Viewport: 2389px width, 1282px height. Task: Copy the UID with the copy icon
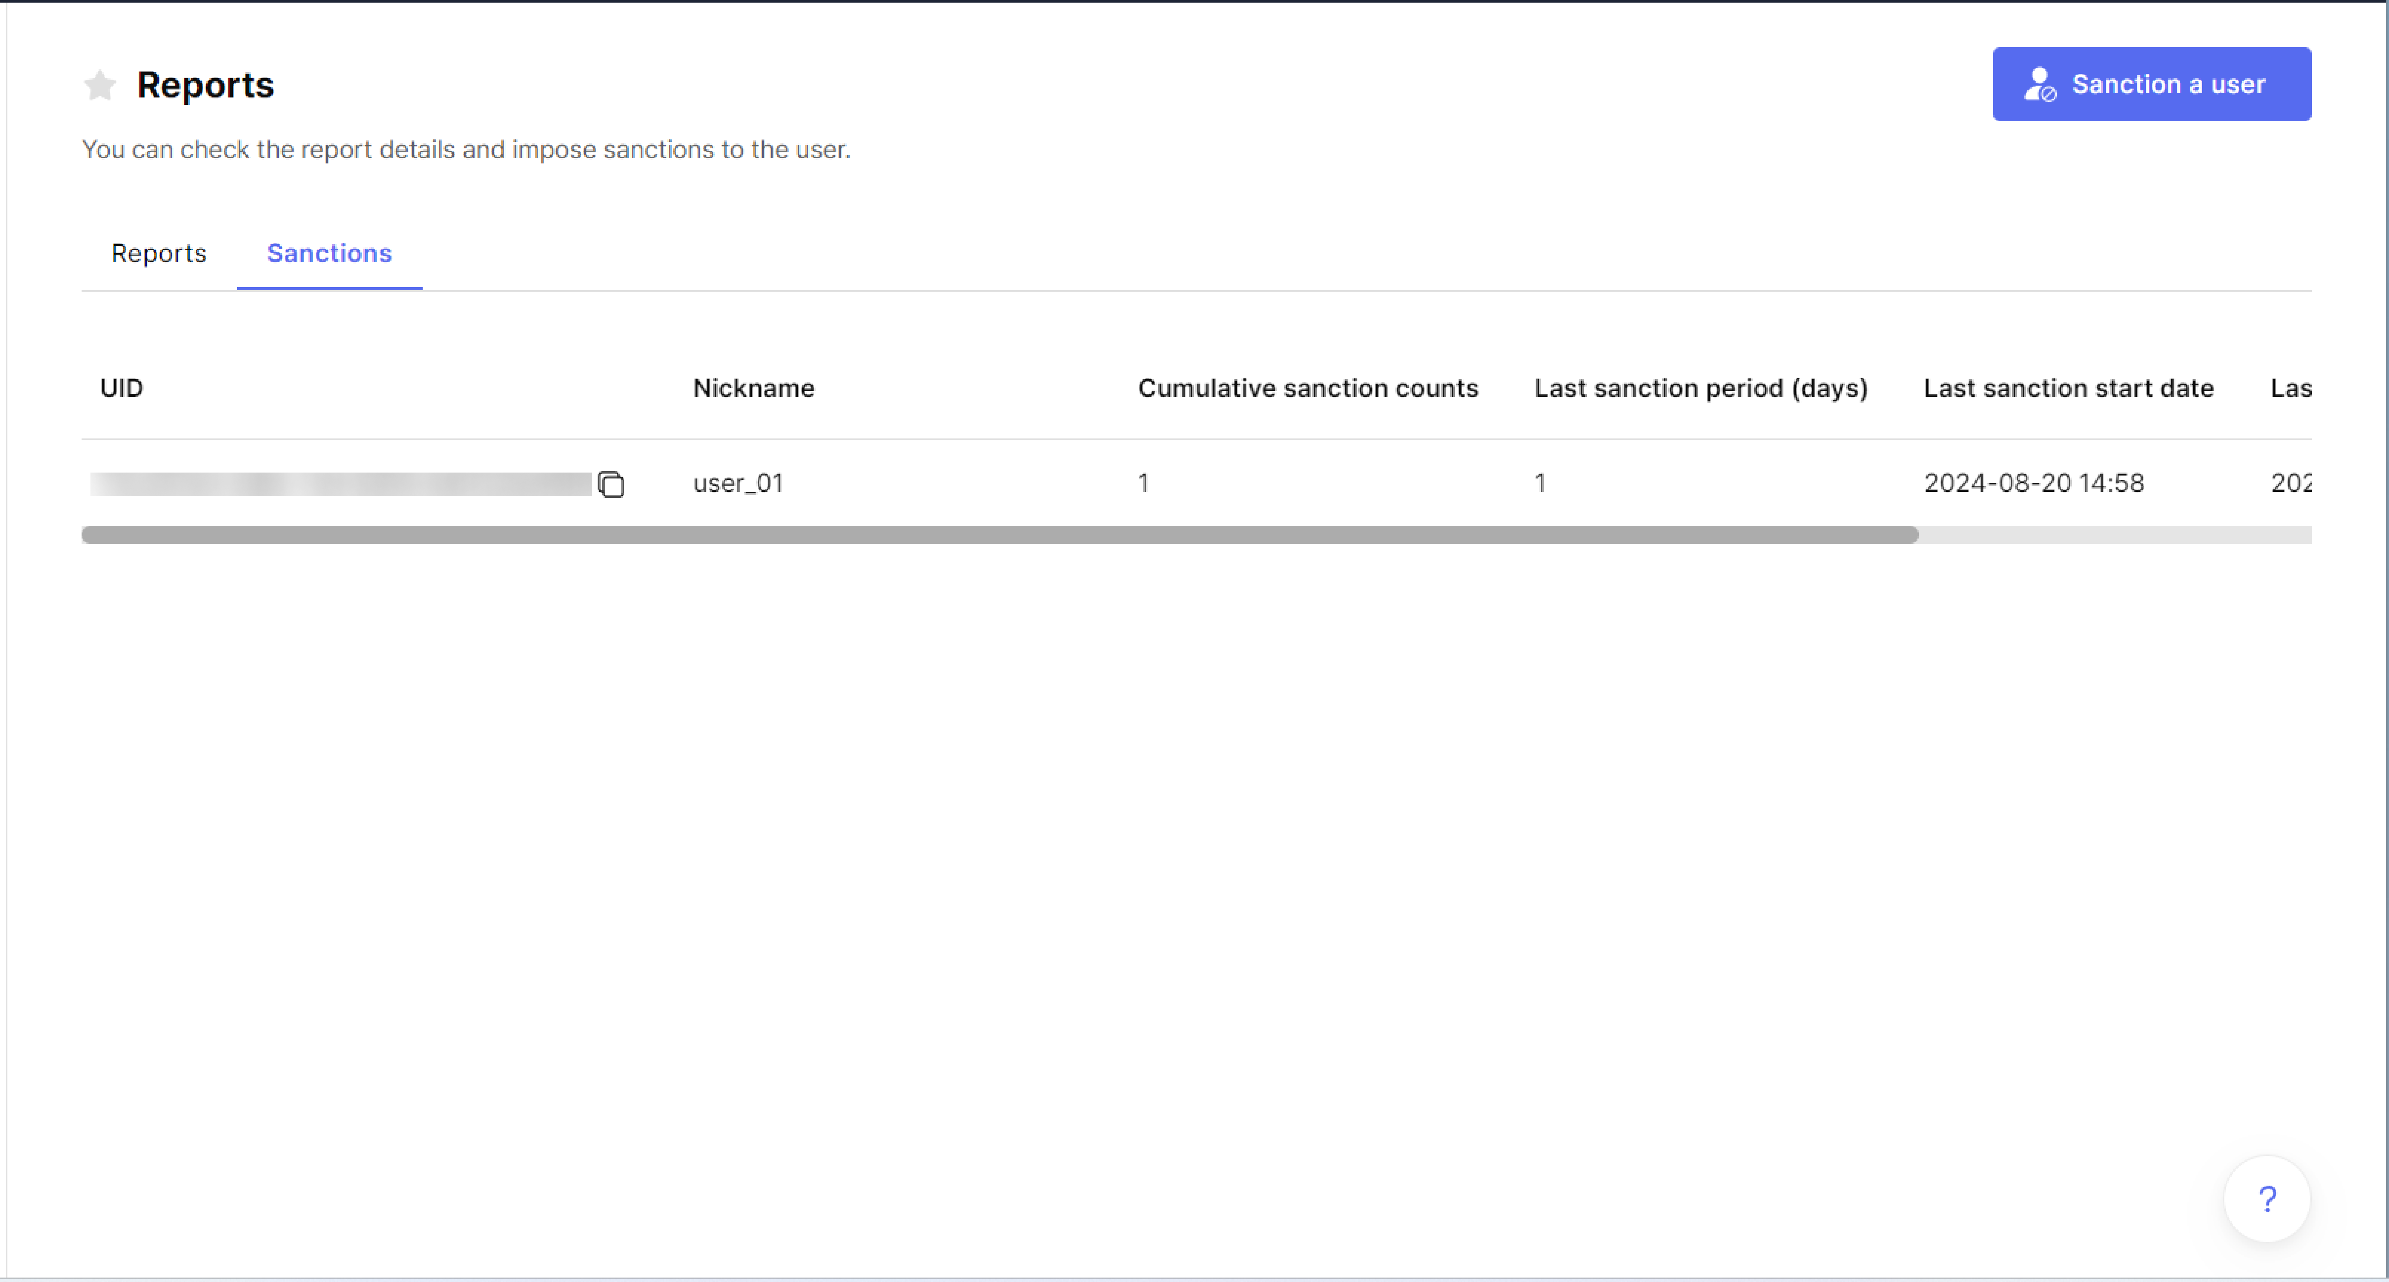(x=611, y=484)
